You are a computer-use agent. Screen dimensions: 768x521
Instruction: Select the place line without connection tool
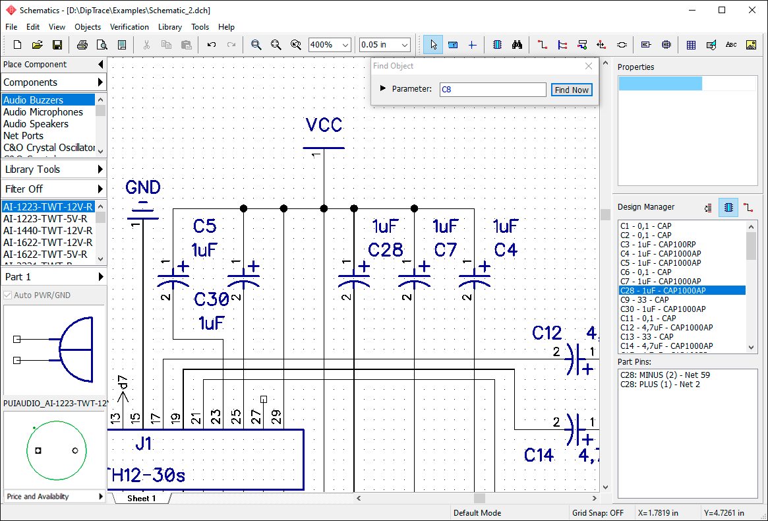[x=601, y=45]
